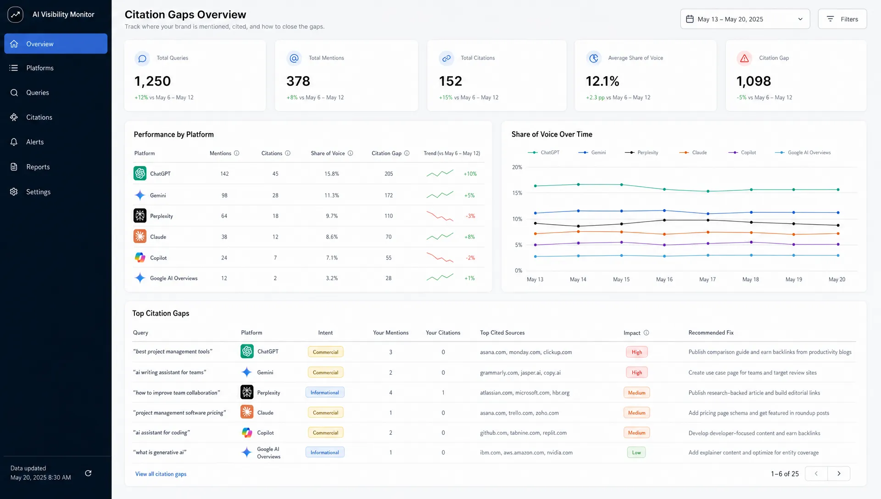Toggle Claude series in chart legend
Viewport: 881px width, 499px height.
(693, 152)
